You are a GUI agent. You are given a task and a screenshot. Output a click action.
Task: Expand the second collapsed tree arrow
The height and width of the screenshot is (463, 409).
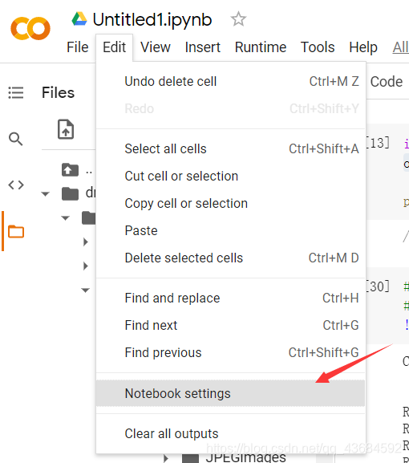pos(86,266)
